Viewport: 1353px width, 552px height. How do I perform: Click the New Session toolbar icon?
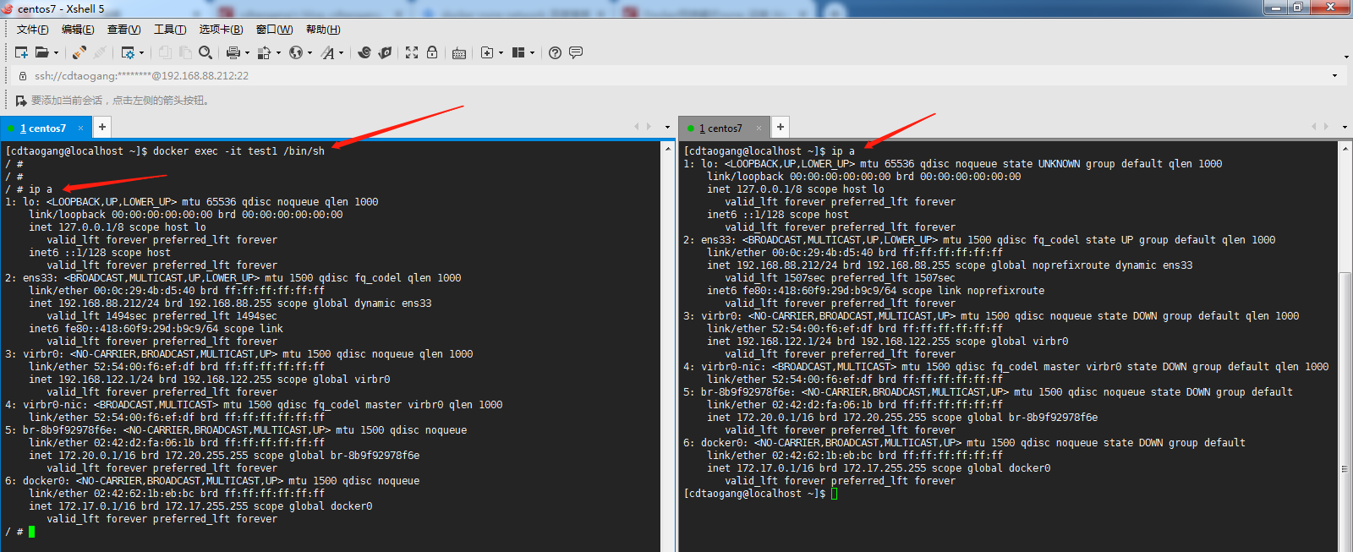pos(22,52)
